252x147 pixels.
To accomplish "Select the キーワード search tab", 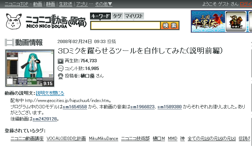I will 100,16.
